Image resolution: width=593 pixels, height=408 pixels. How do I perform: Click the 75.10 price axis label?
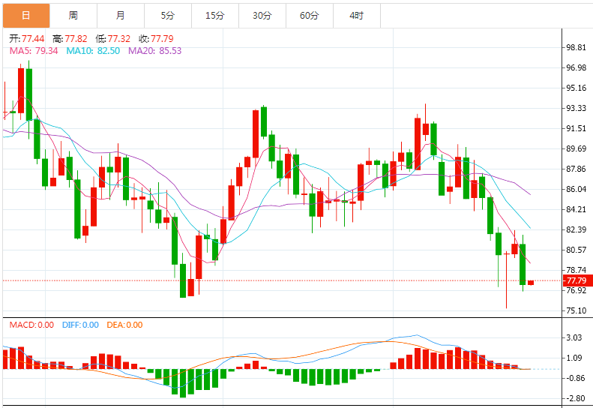coord(576,310)
